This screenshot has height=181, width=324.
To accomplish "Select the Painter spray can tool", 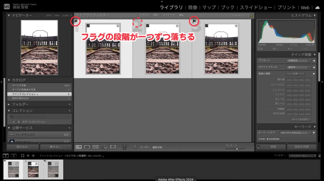I will tap(125, 147).
